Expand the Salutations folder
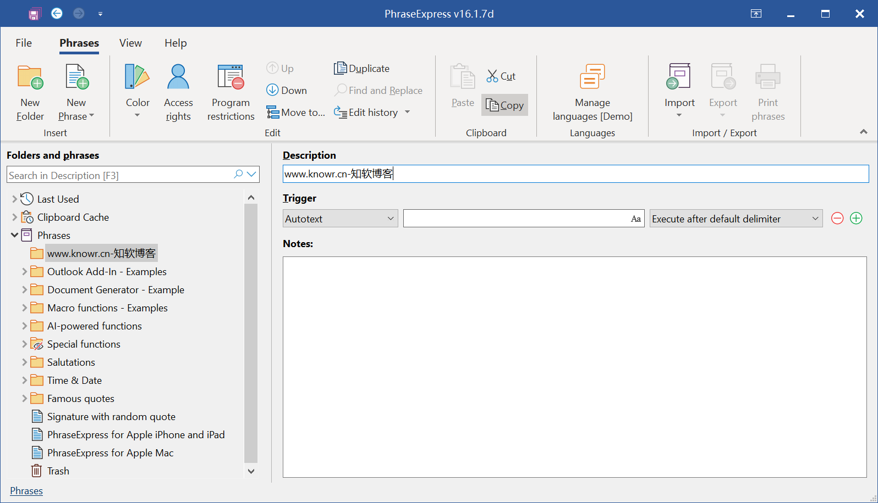The height and width of the screenshot is (503, 878). (24, 362)
